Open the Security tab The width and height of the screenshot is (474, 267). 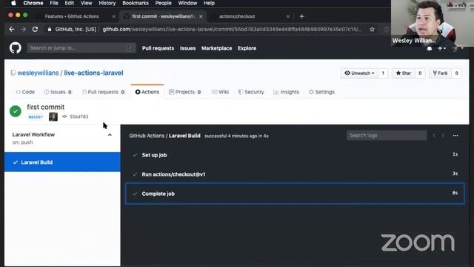click(x=251, y=92)
